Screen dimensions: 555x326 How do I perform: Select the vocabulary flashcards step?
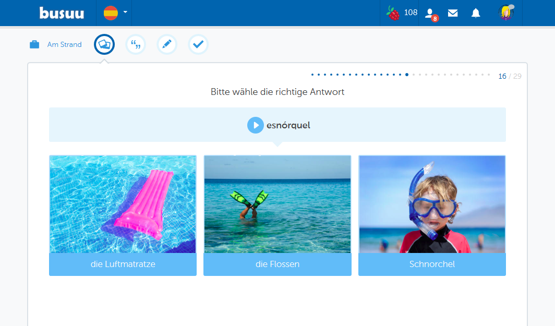tap(104, 44)
